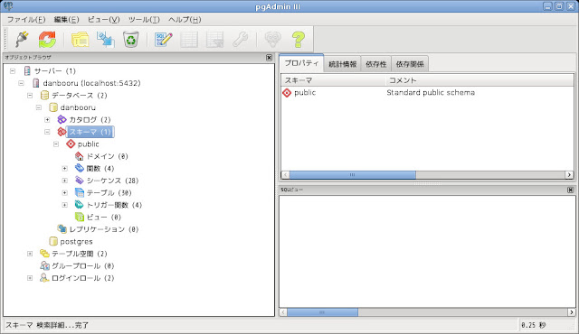
Task: Expand the 関数 (4) node
Action: tap(64, 168)
